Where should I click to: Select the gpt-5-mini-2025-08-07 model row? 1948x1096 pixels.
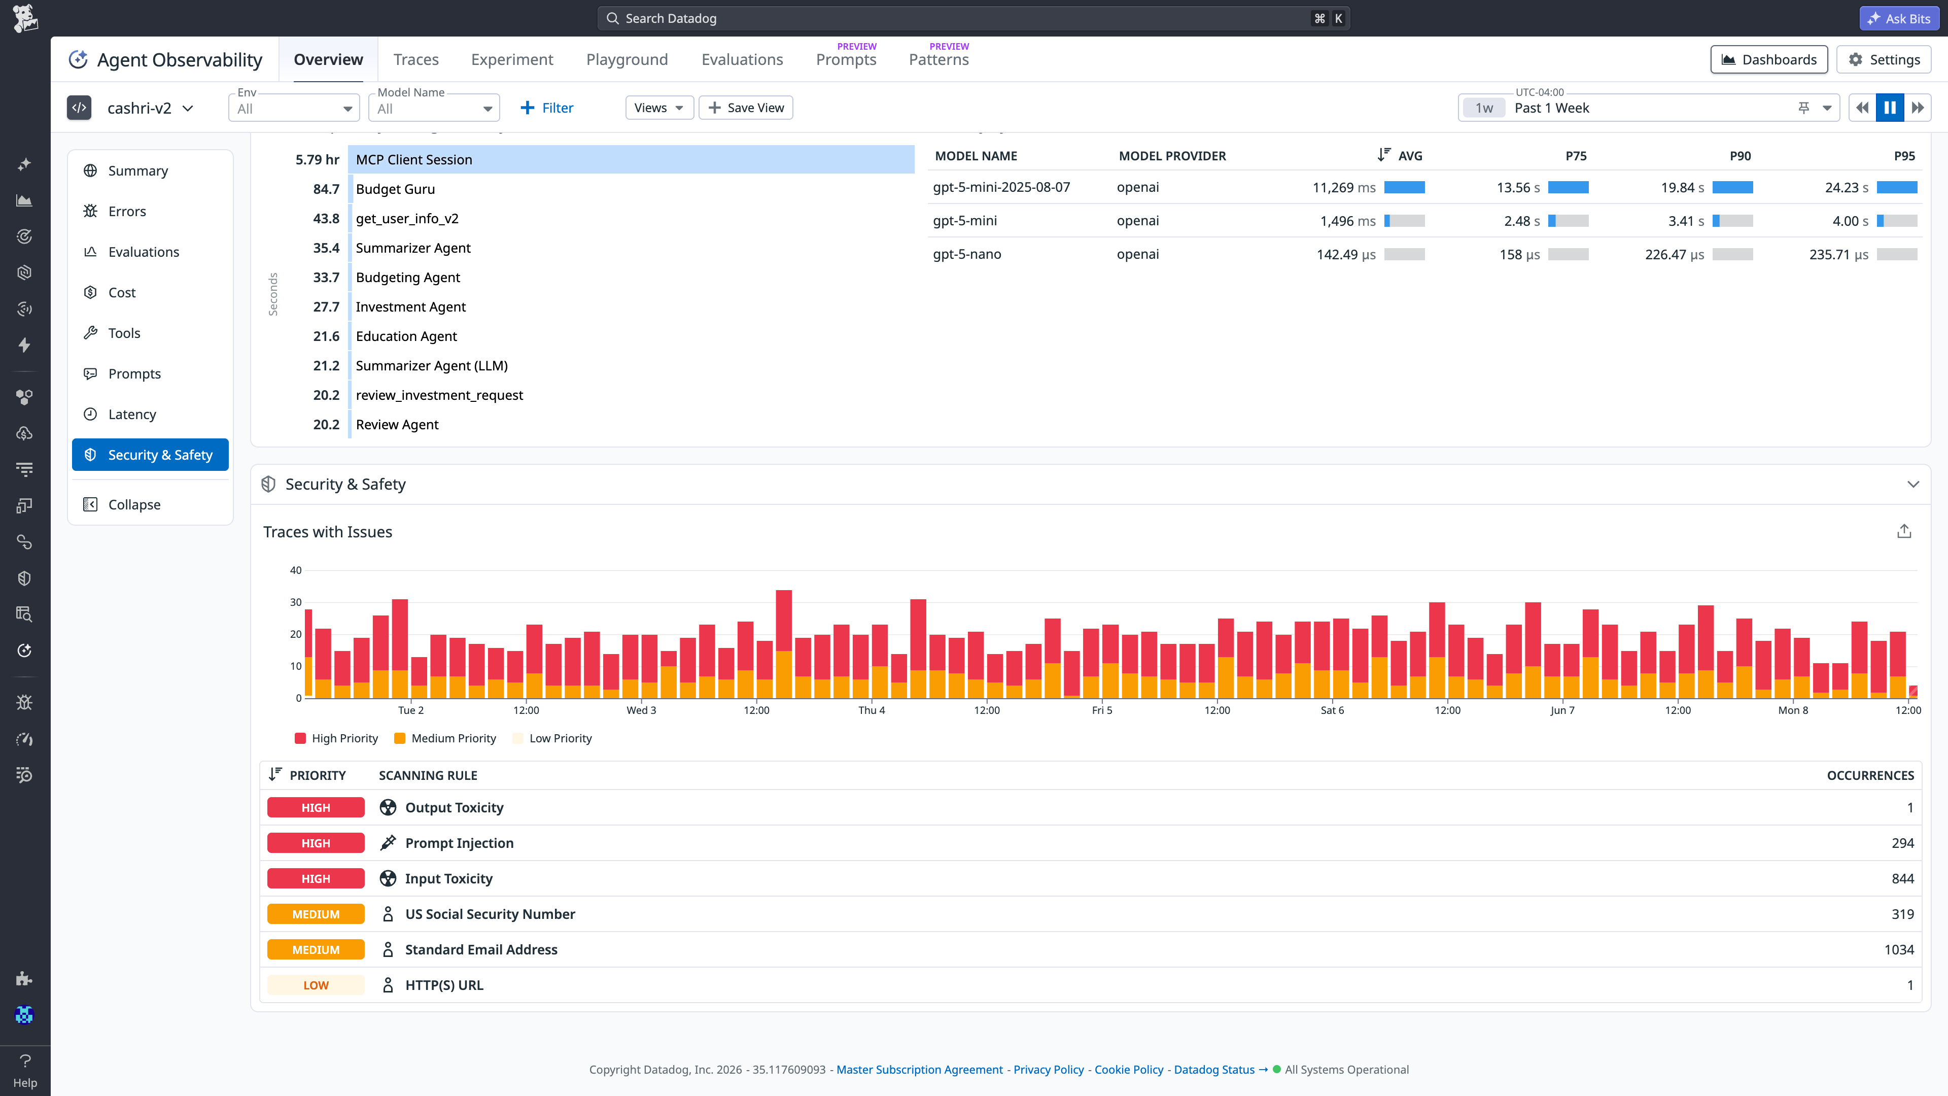pos(1424,188)
